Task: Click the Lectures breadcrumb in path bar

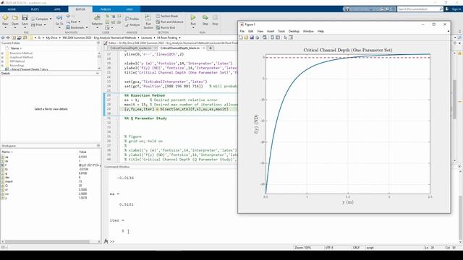Action: tap(146, 38)
